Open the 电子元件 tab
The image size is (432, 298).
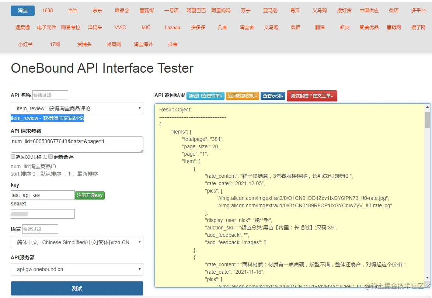coord(46,27)
